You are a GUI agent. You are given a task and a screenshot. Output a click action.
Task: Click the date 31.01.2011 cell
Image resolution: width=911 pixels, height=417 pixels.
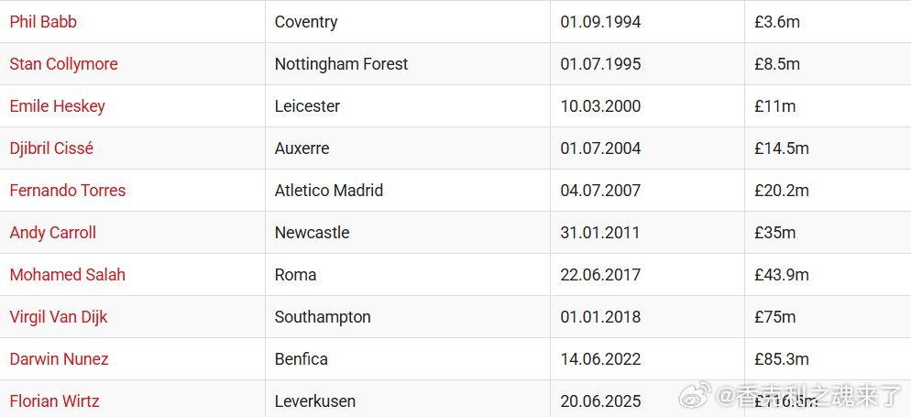[647, 233]
